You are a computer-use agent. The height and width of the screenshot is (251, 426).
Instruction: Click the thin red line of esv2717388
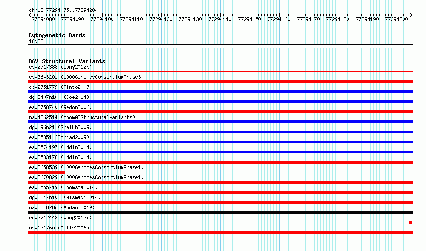pos(220,72)
